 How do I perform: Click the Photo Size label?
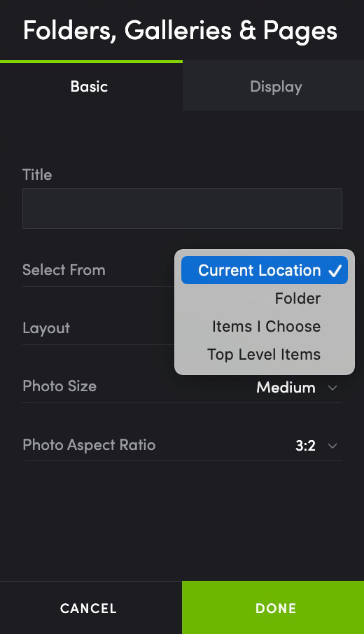(59, 386)
